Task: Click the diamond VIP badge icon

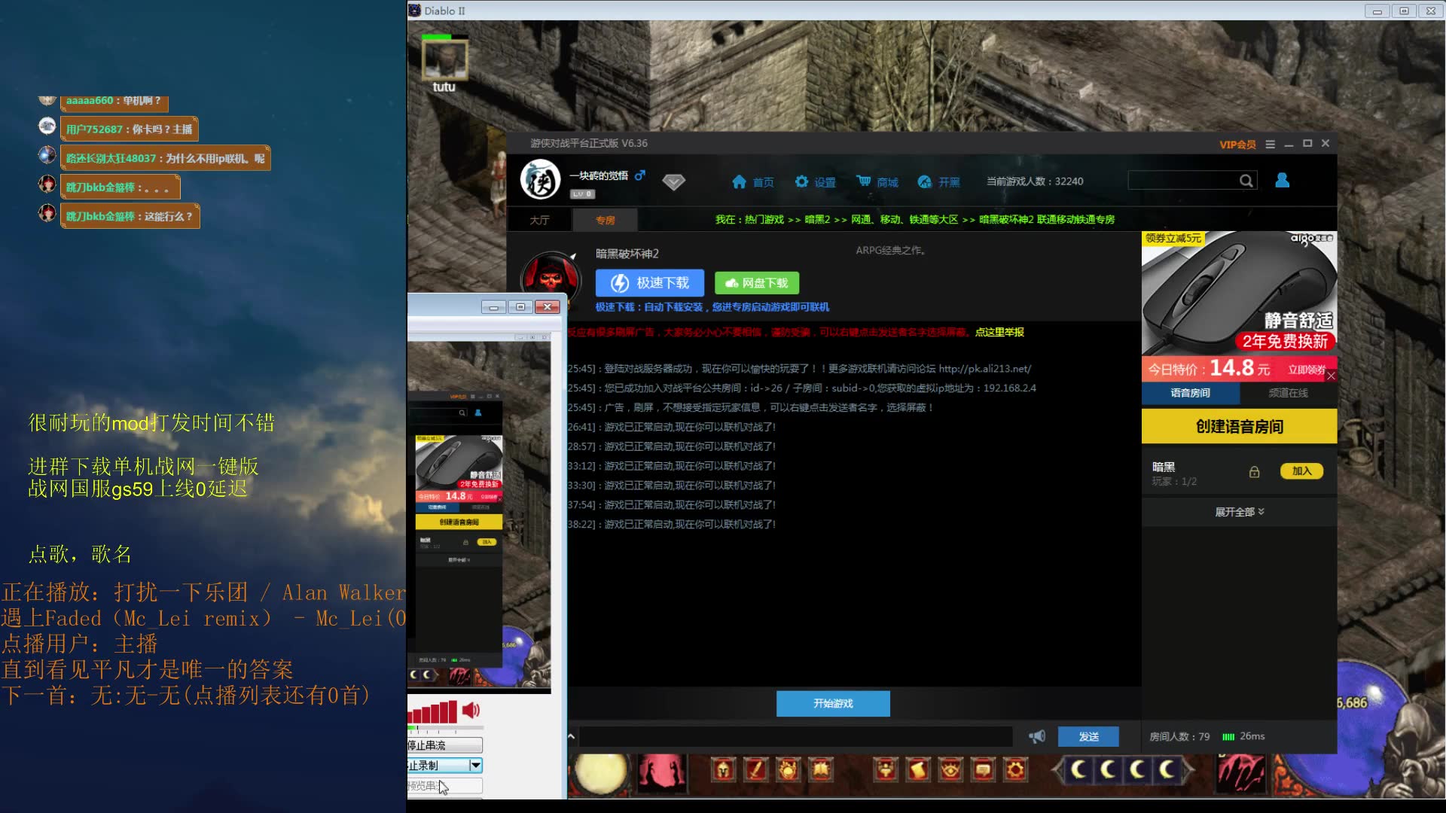Action: pos(673,181)
